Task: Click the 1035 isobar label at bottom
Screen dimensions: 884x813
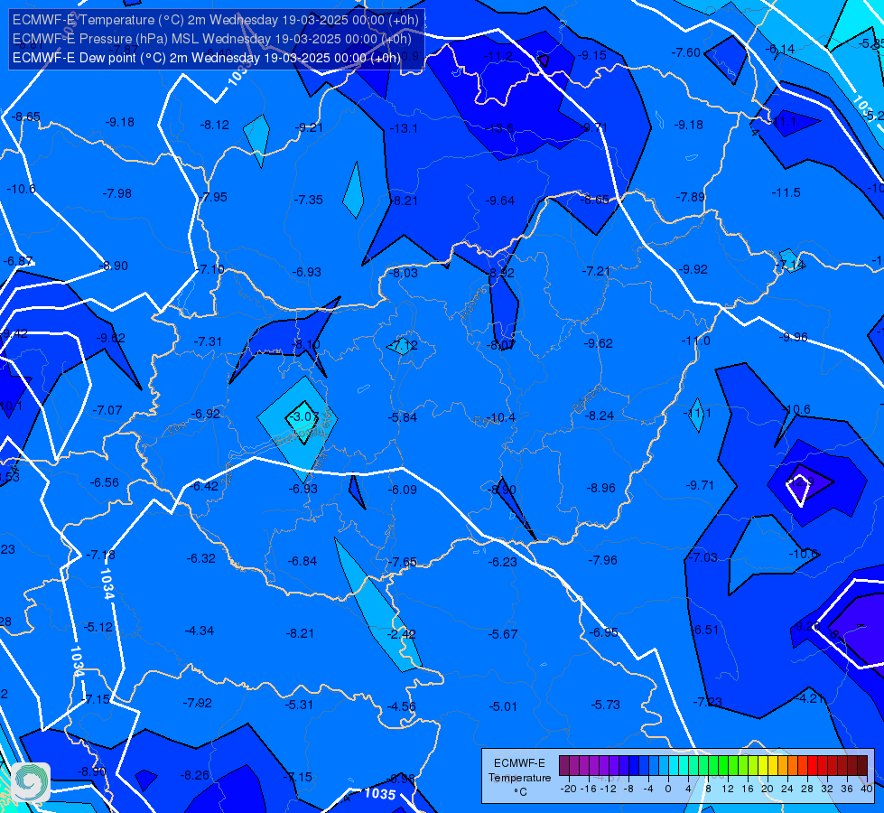Action: [380, 794]
